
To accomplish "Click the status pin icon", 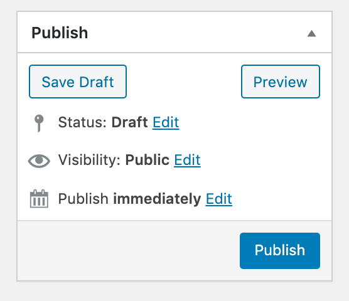I will point(39,124).
